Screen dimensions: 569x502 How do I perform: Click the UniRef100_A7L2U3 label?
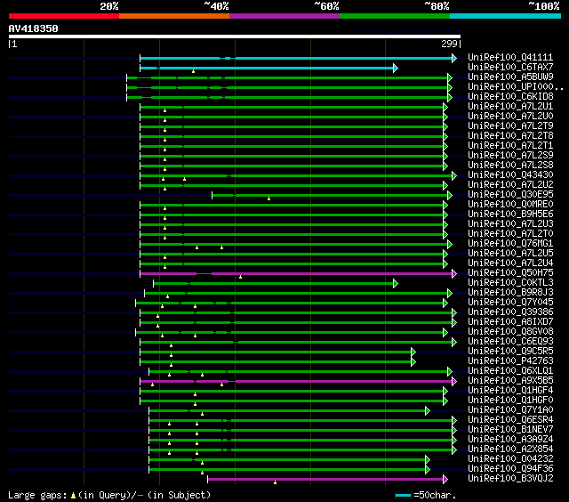[510, 224]
